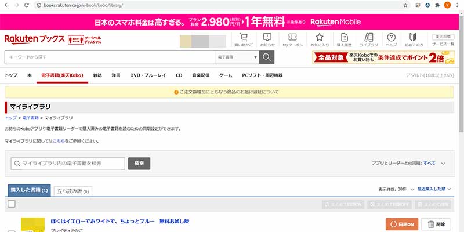Focus the キーワードから探す search field

[110, 57]
